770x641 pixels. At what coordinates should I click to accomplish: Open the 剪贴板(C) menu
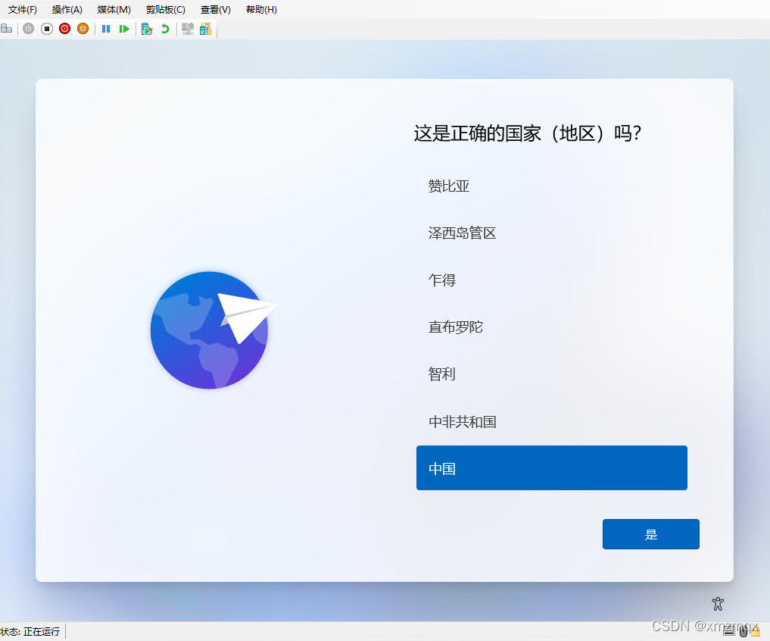(x=166, y=10)
